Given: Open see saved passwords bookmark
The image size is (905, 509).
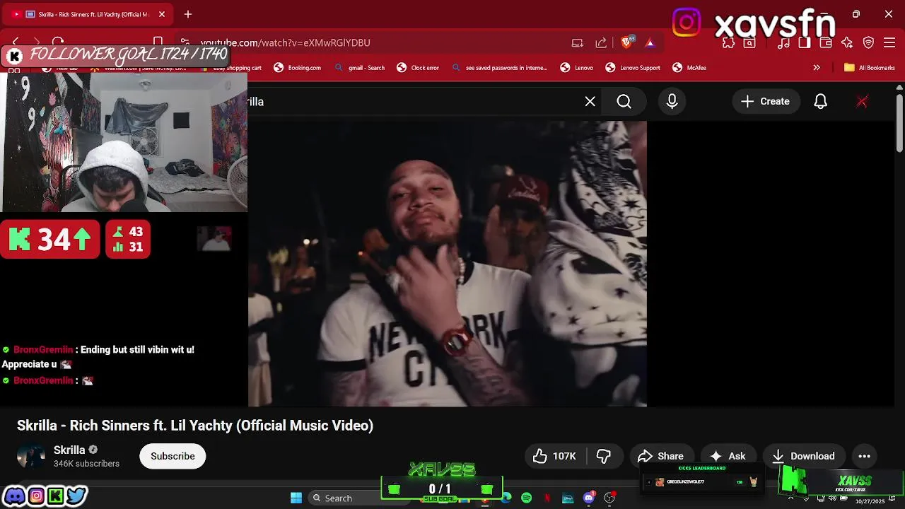Looking at the screenshot, I should click(499, 68).
